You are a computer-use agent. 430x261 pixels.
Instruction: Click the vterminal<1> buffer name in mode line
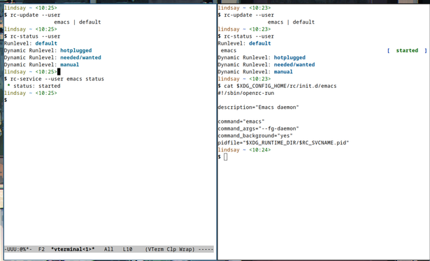[x=73, y=249]
